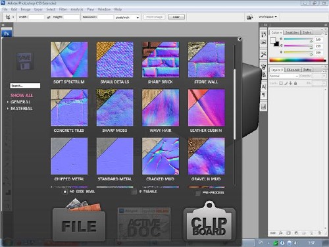Open the Crop tool preset picker arrow

[x=13, y=17]
